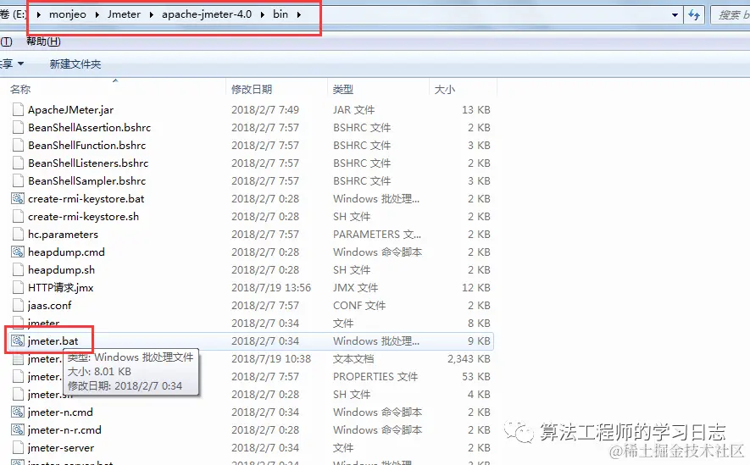Select file name jmeter-server
This screenshot has width=750, height=465.
point(61,448)
